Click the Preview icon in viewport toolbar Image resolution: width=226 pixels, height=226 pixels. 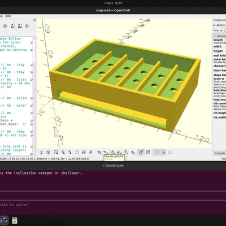[x=41, y=152]
